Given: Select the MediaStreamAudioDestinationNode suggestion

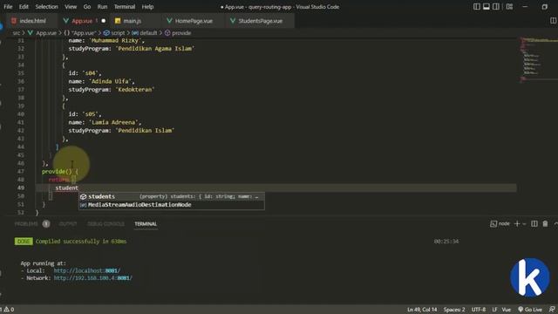Looking at the screenshot, I should point(172,205).
